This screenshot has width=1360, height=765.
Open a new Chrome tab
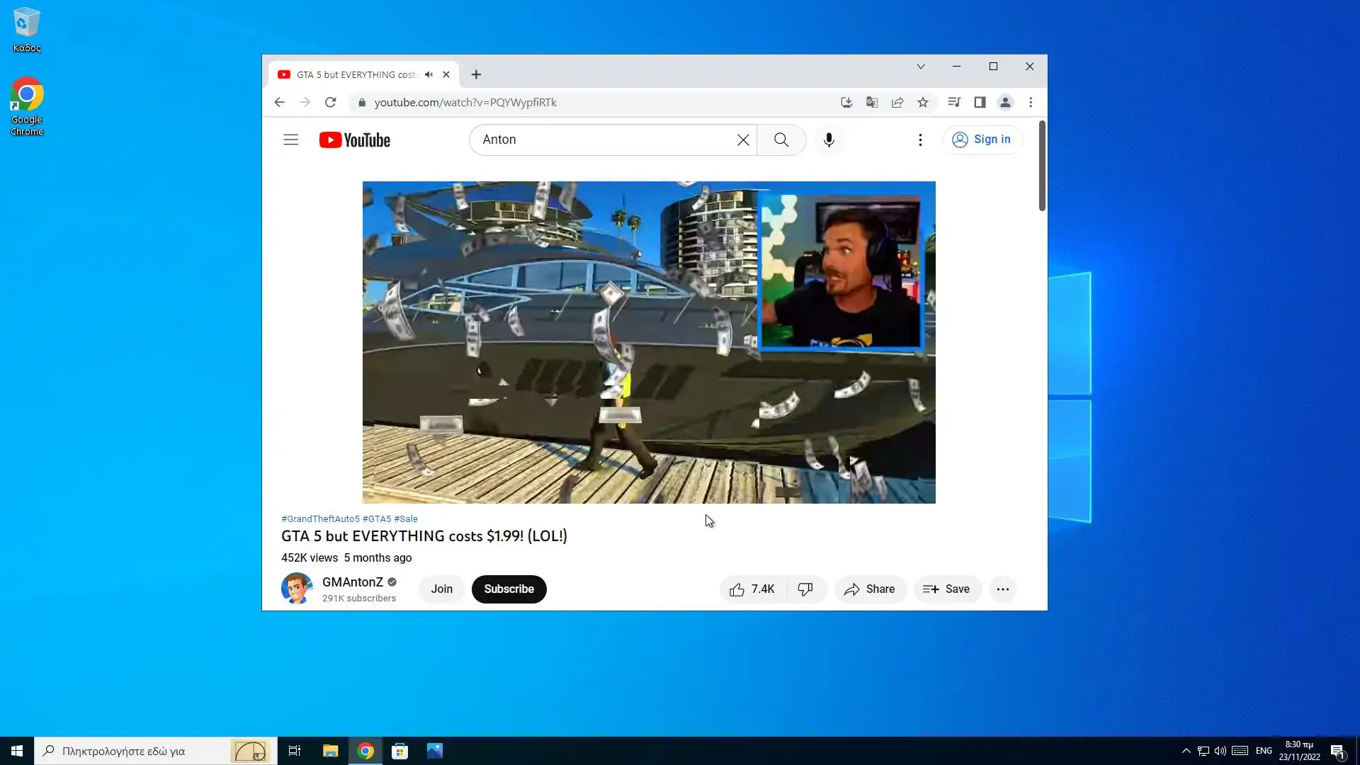[476, 74]
